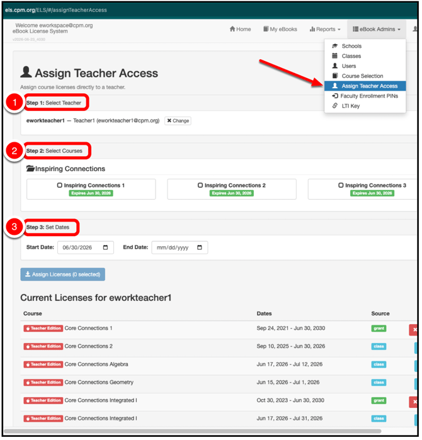Click the Schools graduation cap icon
This screenshot has width=422, height=440.
click(336, 46)
